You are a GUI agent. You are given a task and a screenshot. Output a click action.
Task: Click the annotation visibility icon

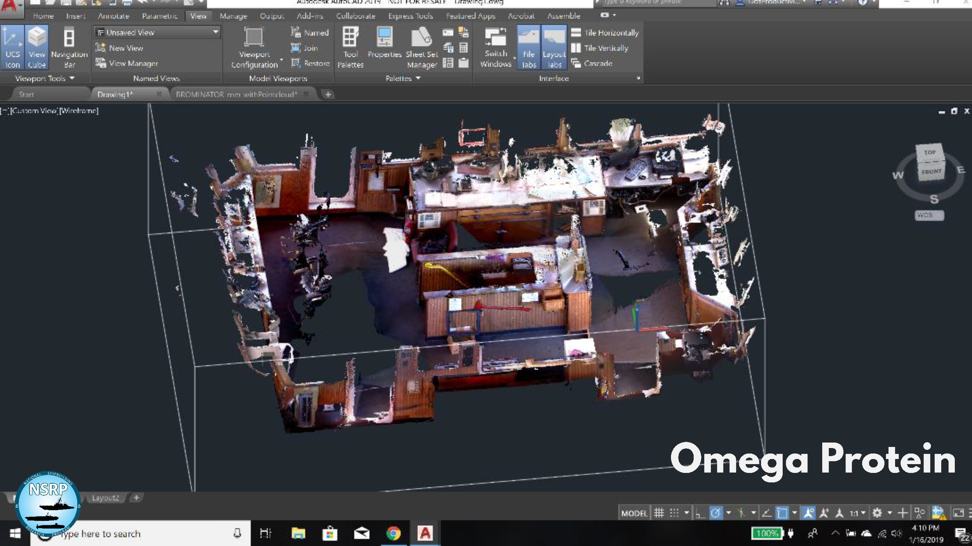(x=808, y=513)
